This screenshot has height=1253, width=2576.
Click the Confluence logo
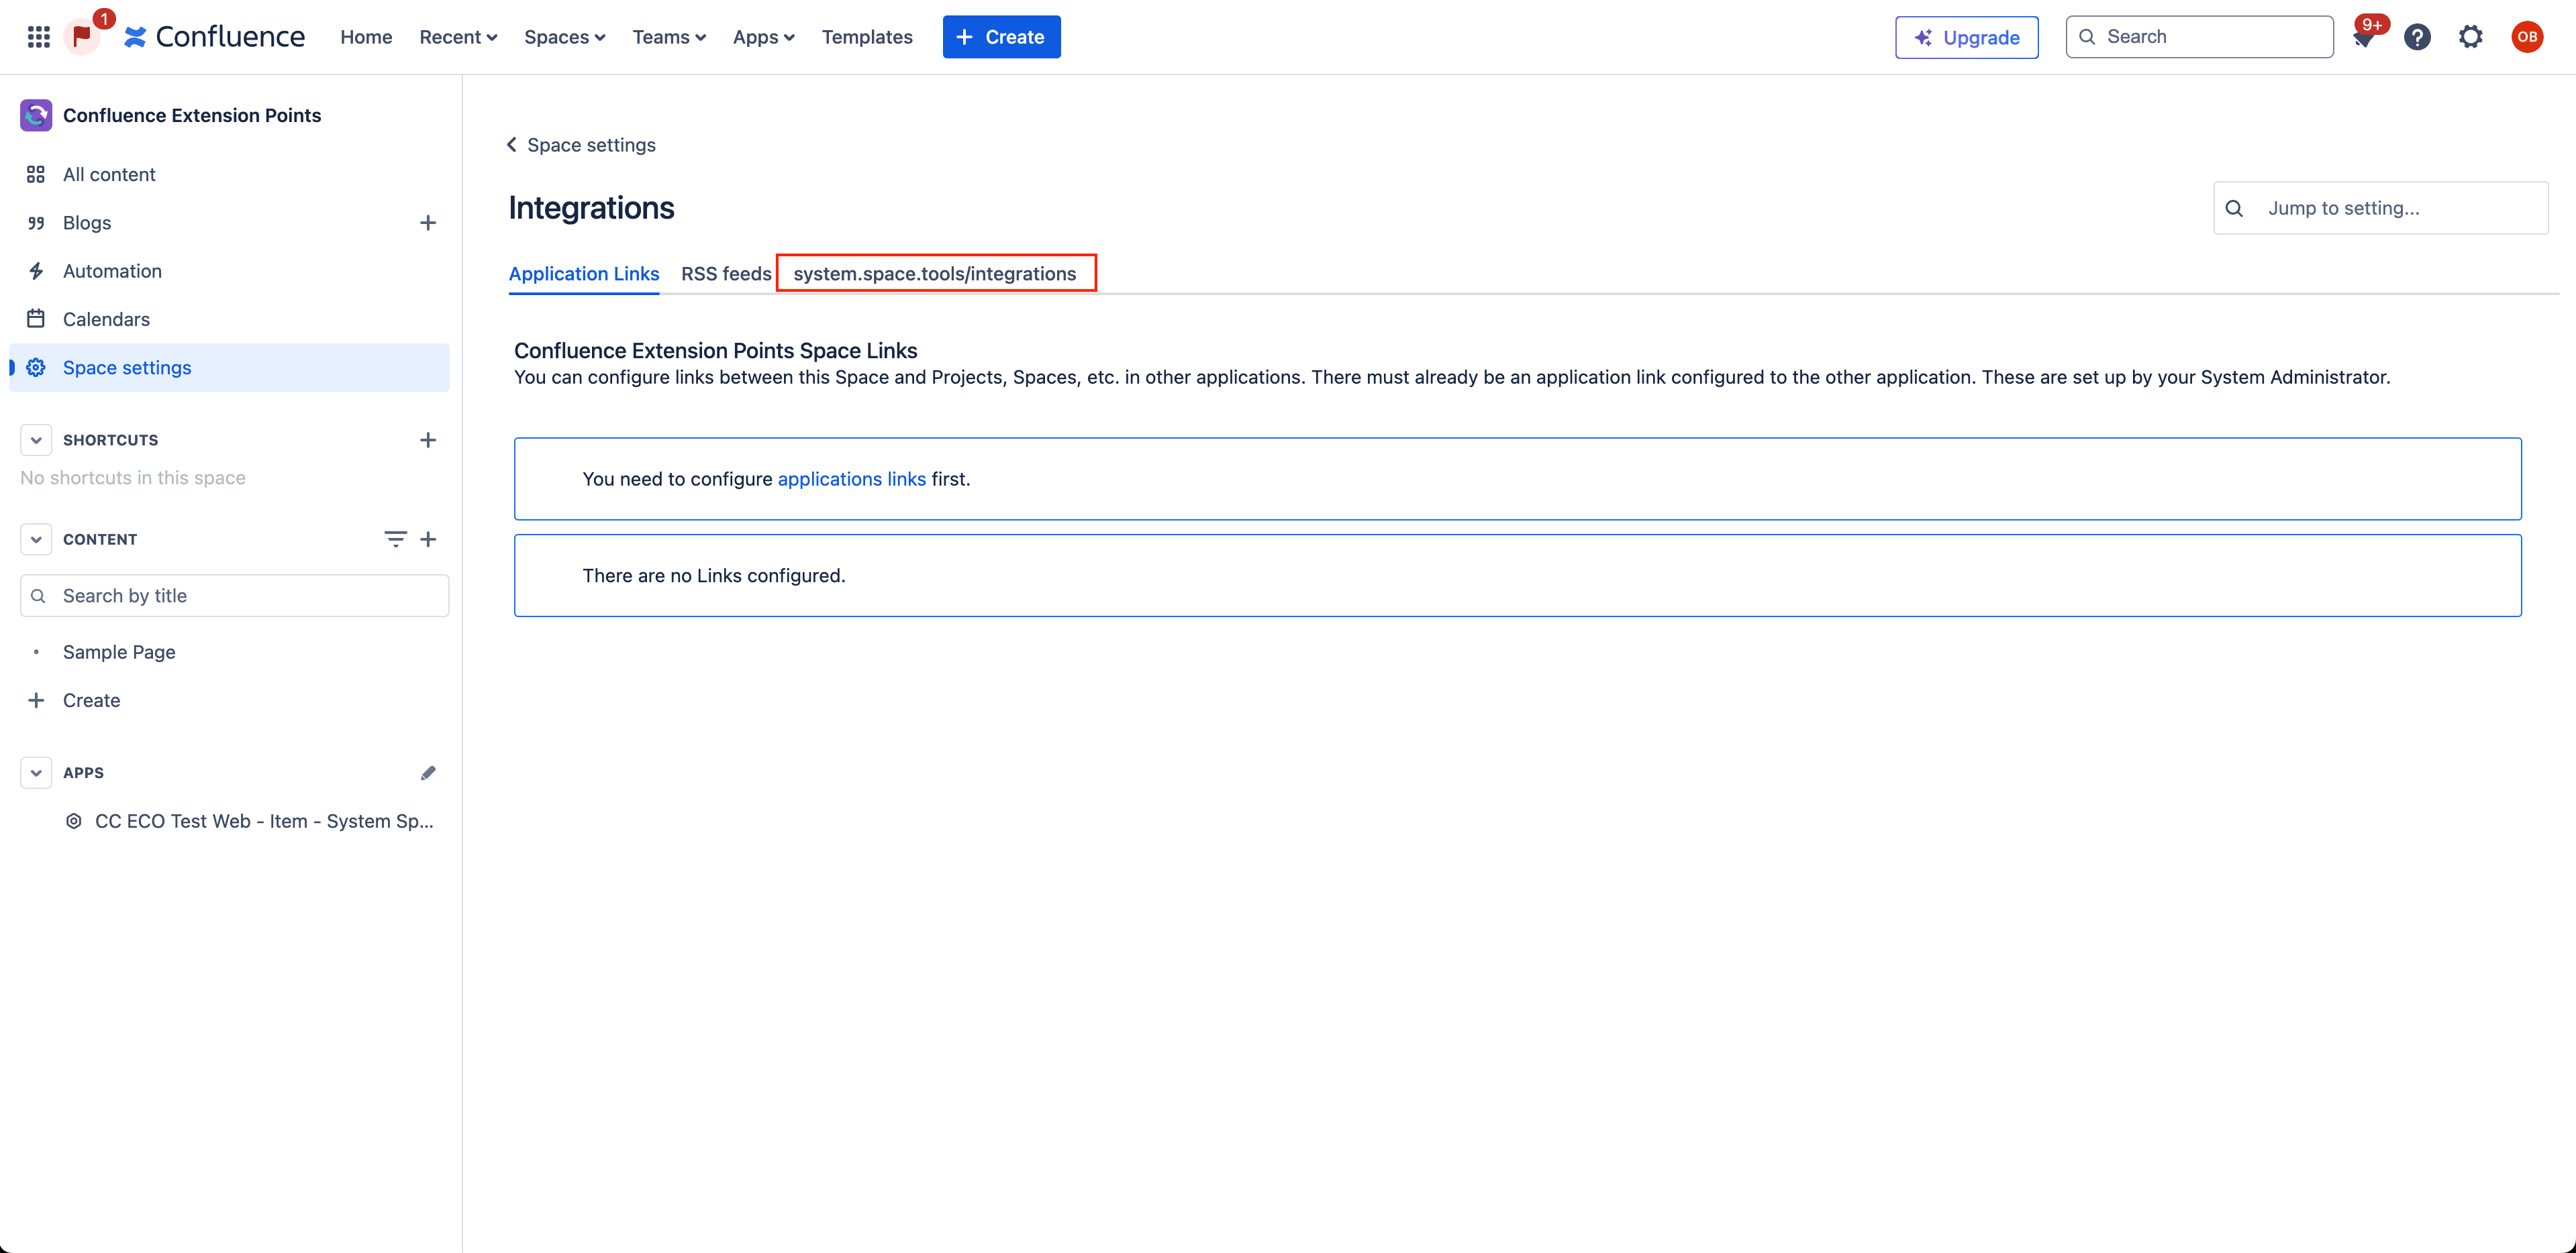click(x=215, y=37)
